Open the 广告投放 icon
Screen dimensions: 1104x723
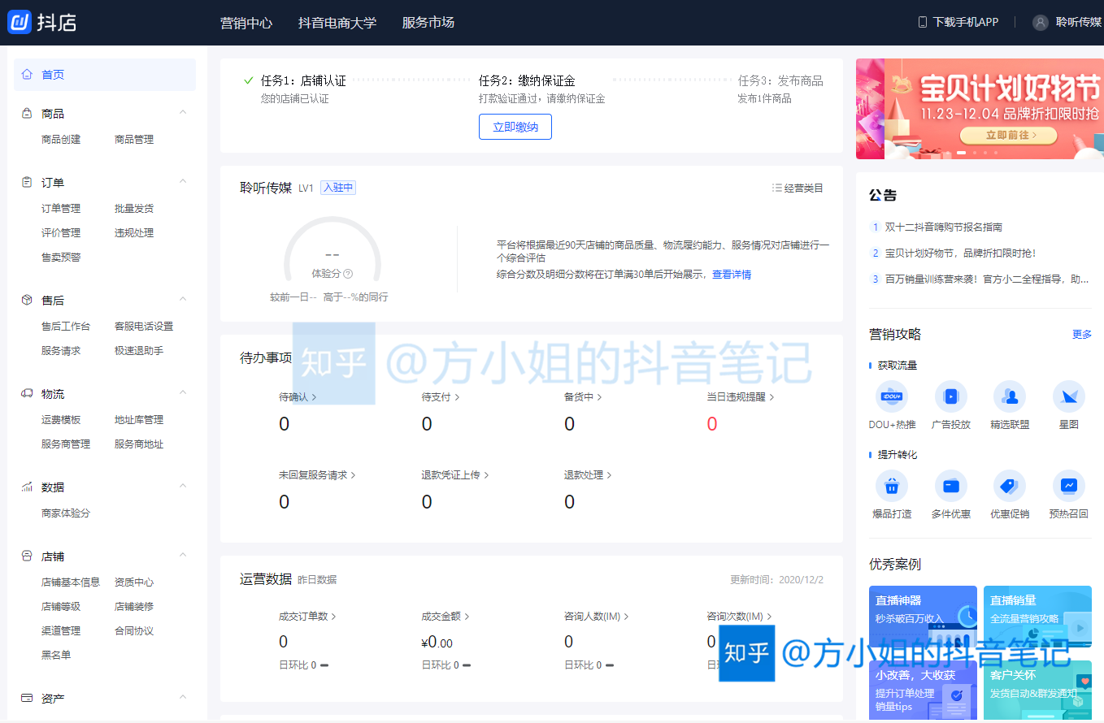950,396
